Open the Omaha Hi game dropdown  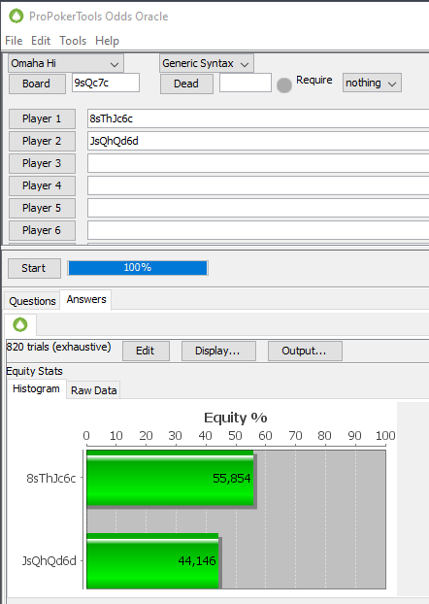tap(66, 63)
